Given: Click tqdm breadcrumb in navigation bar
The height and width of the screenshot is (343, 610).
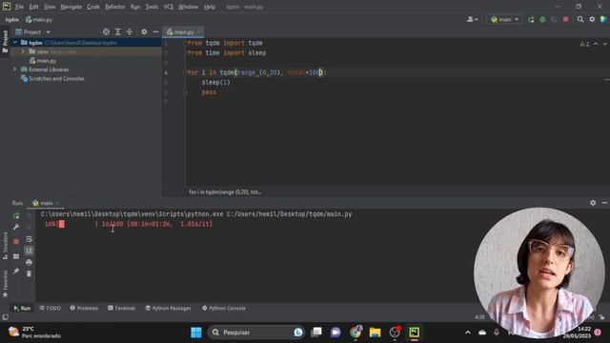Looking at the screenshot, I should (x=12, y=19).
